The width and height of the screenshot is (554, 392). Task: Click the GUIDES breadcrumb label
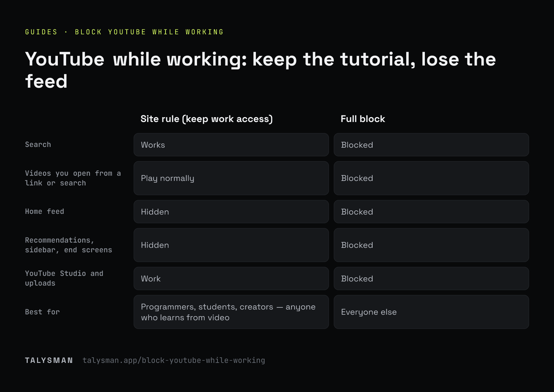coord(41,32)
